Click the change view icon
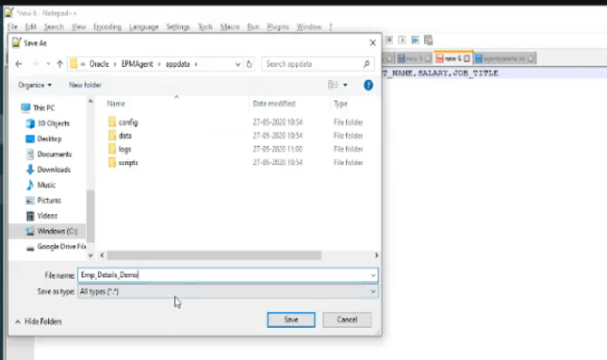 pyautogui.click(x=333, y=85)
